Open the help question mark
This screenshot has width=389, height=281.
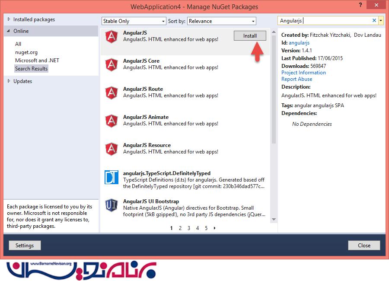point(360,5)
